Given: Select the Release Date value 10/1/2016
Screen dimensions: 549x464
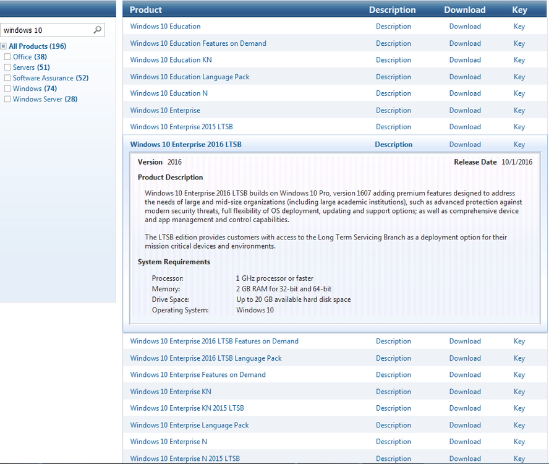Looking at the screenshot, I should pos(517,162).
